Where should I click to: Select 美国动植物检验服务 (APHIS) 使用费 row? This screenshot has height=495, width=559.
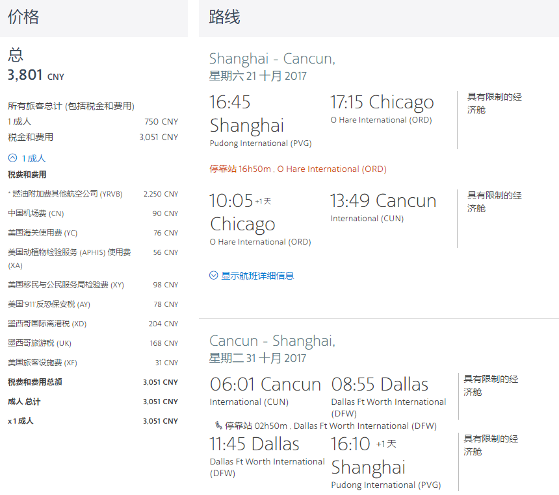click(x=93, y=259)
